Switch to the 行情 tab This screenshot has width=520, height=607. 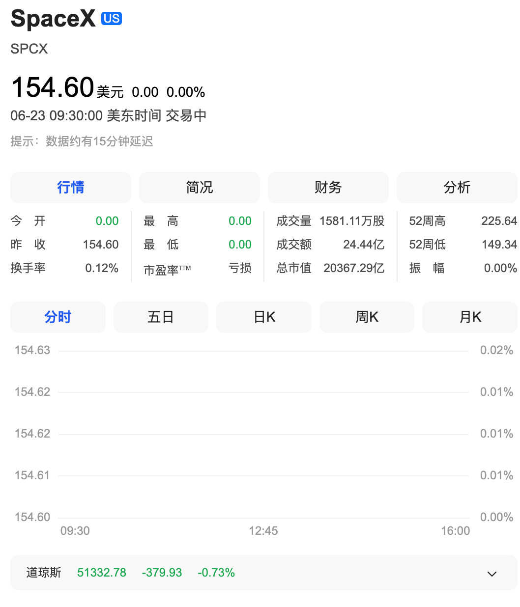tap(71, 187)
